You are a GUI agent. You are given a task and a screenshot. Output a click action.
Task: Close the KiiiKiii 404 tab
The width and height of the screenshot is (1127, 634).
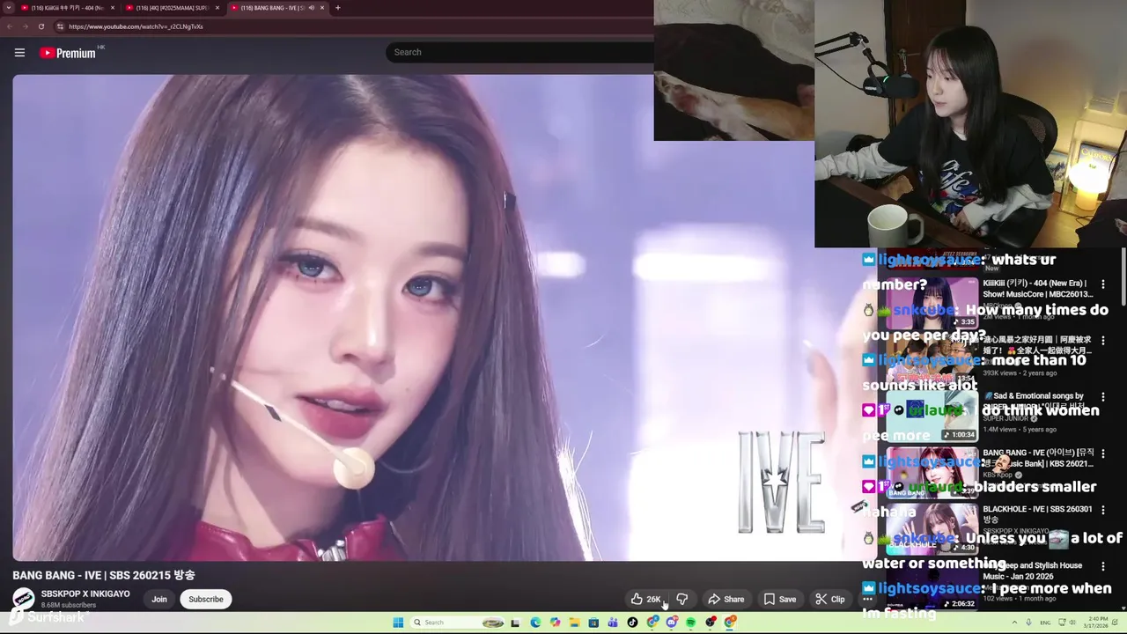click(x=112, y=8)
